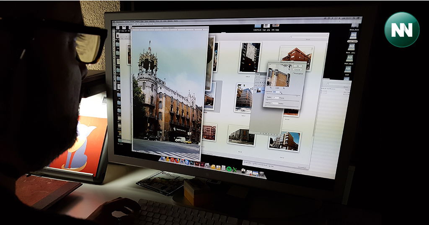Click the zoom-out magnifier under the sharpen preview

[x=271, y=88]
